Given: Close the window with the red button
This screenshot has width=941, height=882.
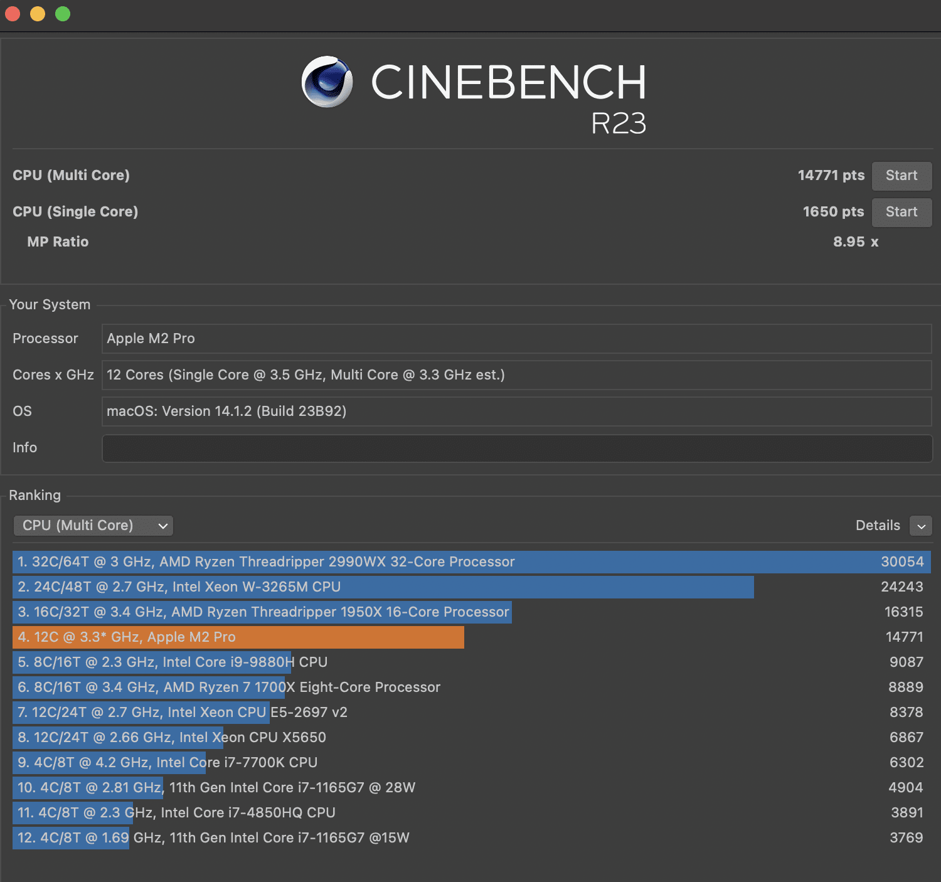Looking at the screenshot, I should [13, 14].
